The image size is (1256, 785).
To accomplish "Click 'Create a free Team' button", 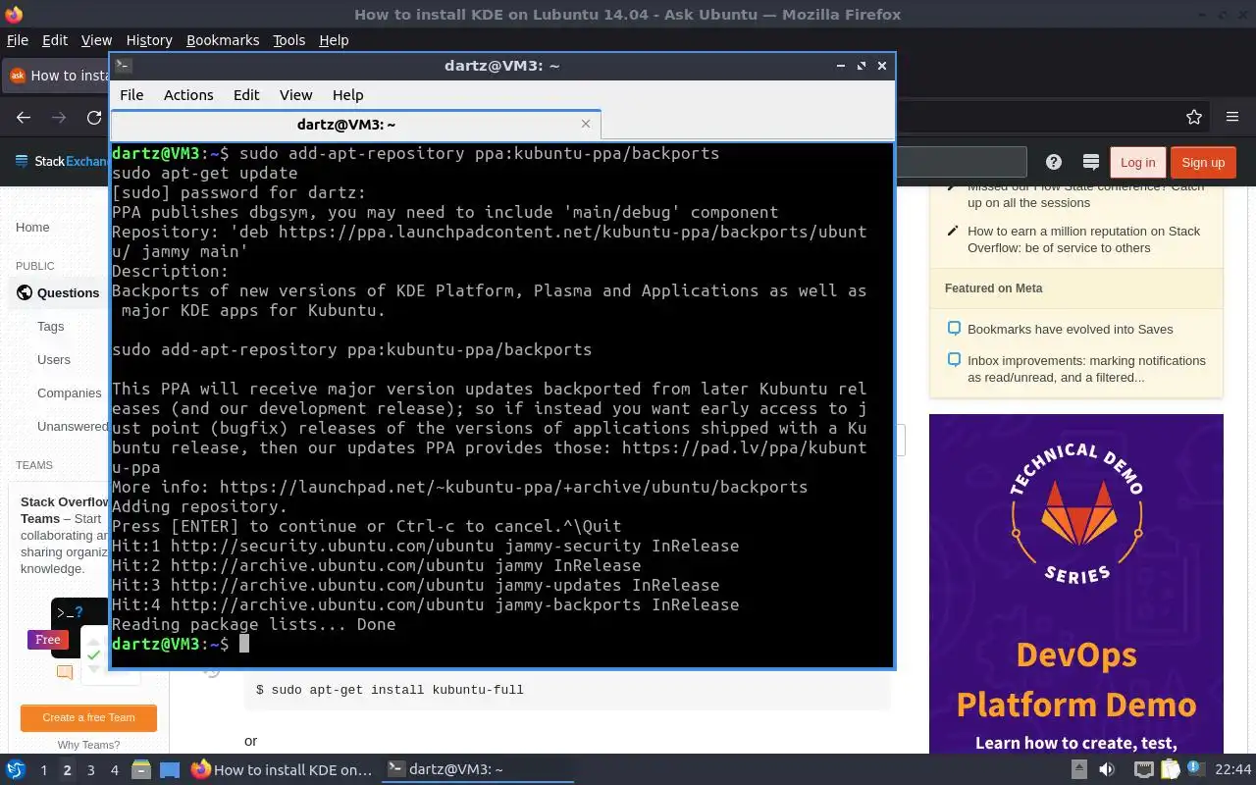I will coord(88,717).
